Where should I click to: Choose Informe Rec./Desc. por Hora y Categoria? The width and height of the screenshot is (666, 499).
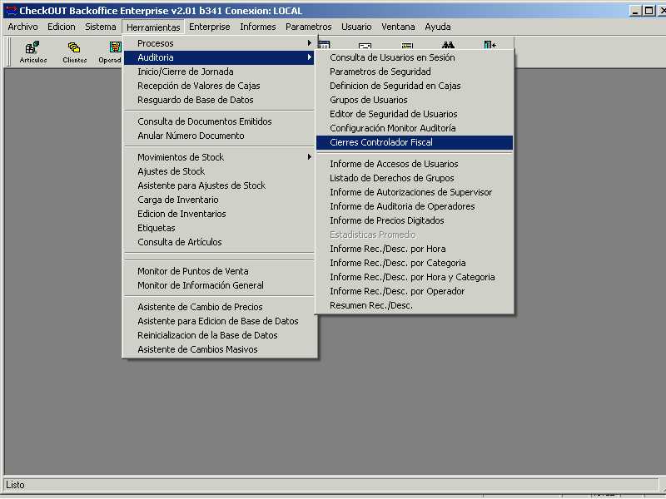coord(415,277)
